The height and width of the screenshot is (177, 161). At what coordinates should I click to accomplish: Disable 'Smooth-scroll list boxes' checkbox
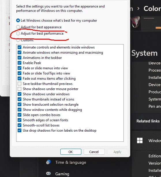(19, 125)
